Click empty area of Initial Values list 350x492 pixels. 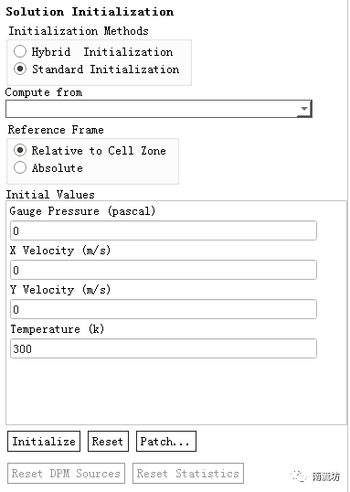(x=175, y=390)
